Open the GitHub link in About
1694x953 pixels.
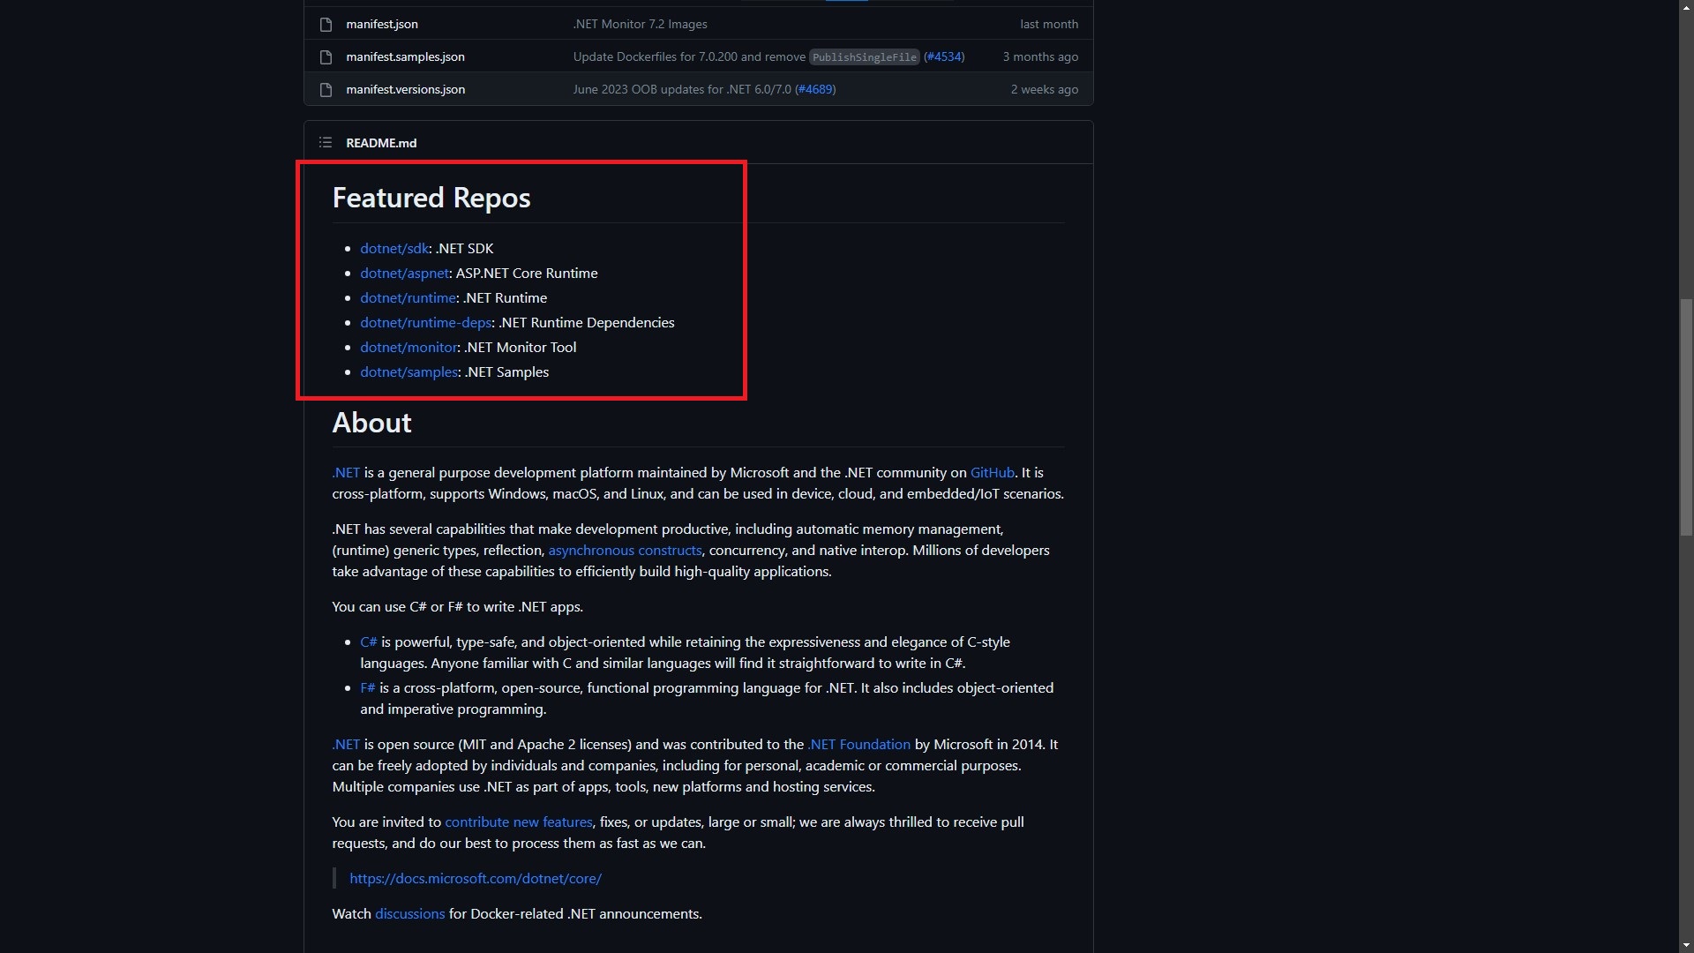(993, 472)
